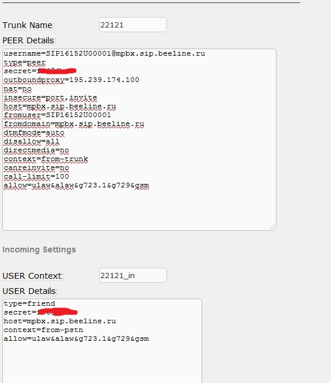This screenshot has width=331, height=383.
Task: Click the type=friend line in USER Details
Action: tap(29, 303)
